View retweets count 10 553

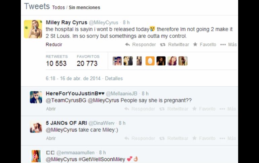(x=56, y=64)
